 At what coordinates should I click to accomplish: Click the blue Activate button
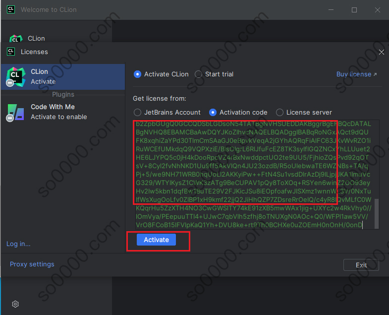(x=156, y=240)
